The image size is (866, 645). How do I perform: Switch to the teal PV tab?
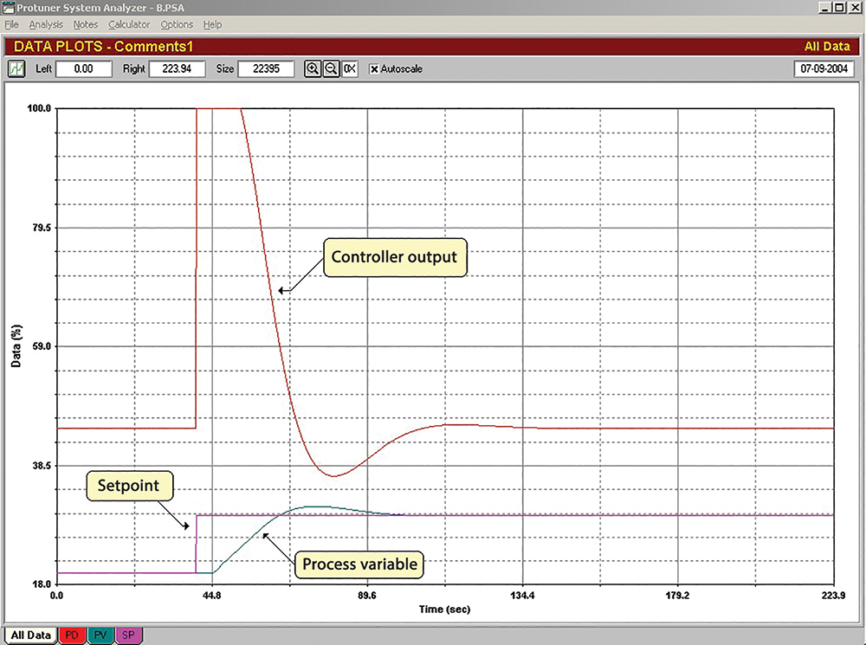coord(100,635)
